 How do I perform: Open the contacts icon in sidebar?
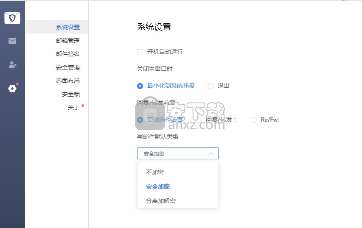[x=12, y=65]
